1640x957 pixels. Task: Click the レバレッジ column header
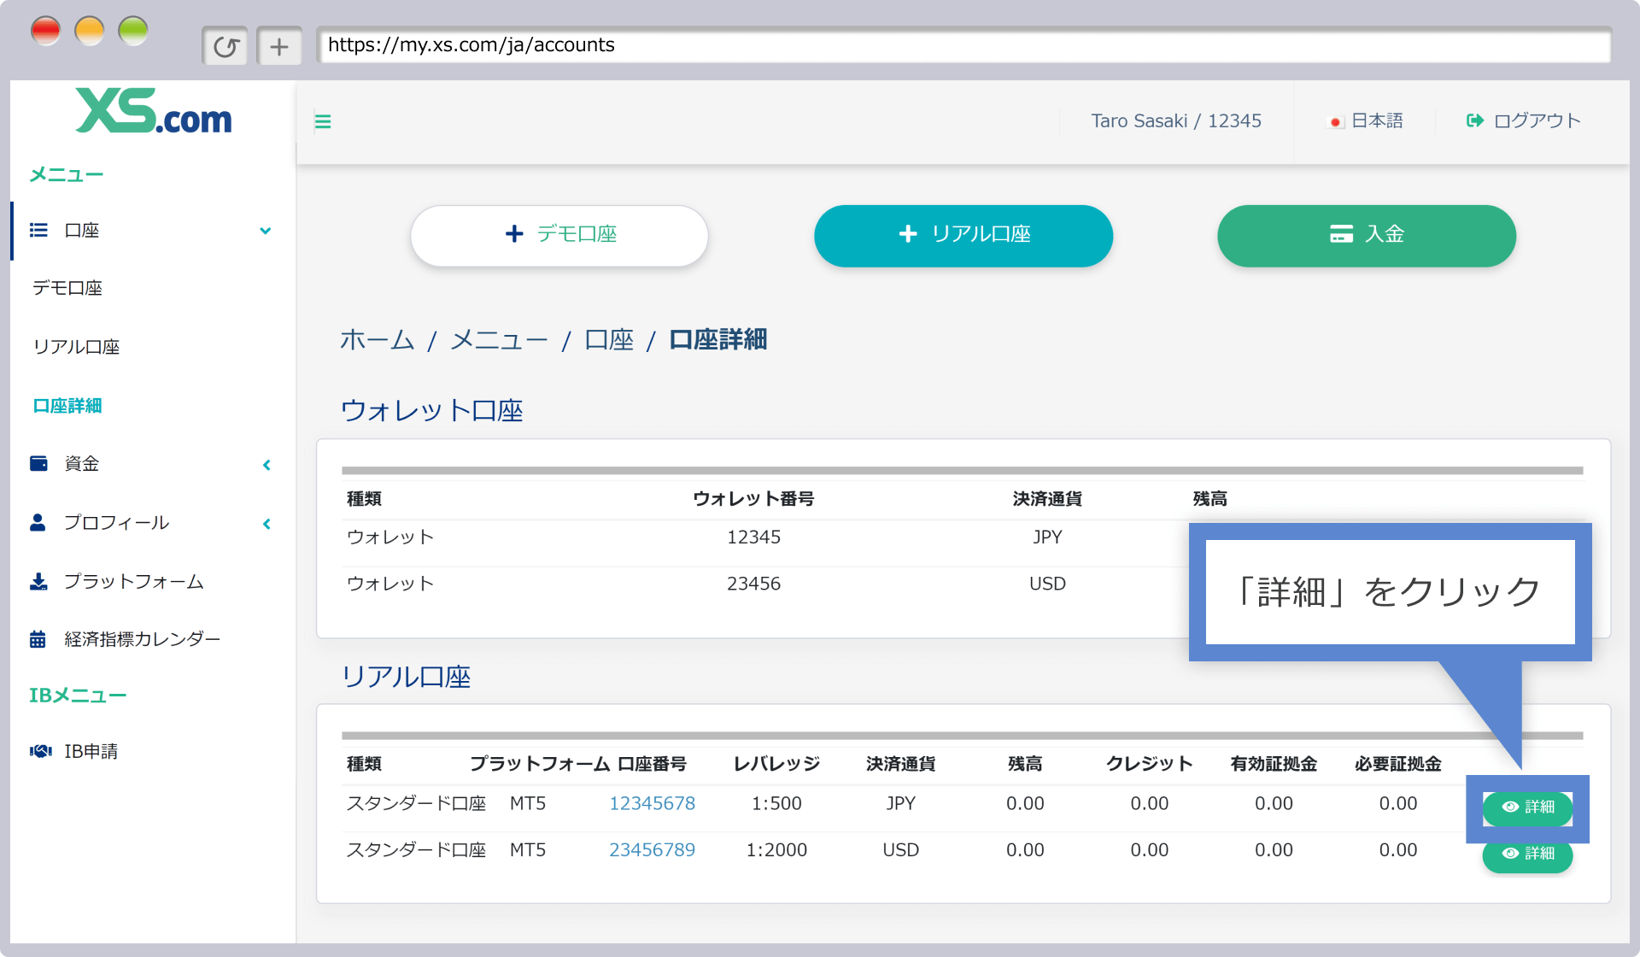[776, 764]
